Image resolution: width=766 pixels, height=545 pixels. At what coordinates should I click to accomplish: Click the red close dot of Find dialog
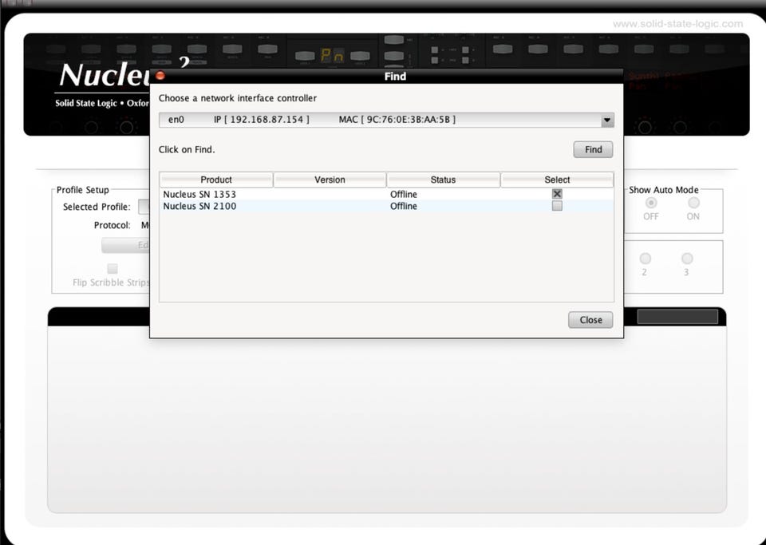(x=160, y=75)
